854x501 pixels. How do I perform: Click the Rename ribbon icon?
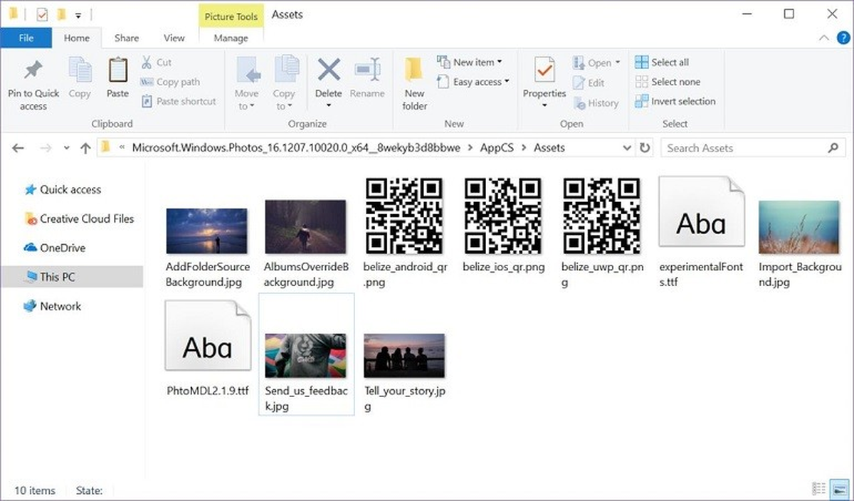click(x=367, y=70)
